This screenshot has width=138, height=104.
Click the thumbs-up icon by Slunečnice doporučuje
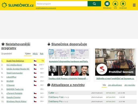(49, 44)
